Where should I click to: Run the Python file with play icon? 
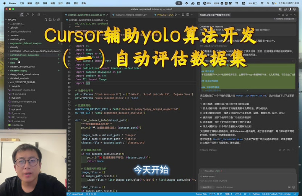176,15
